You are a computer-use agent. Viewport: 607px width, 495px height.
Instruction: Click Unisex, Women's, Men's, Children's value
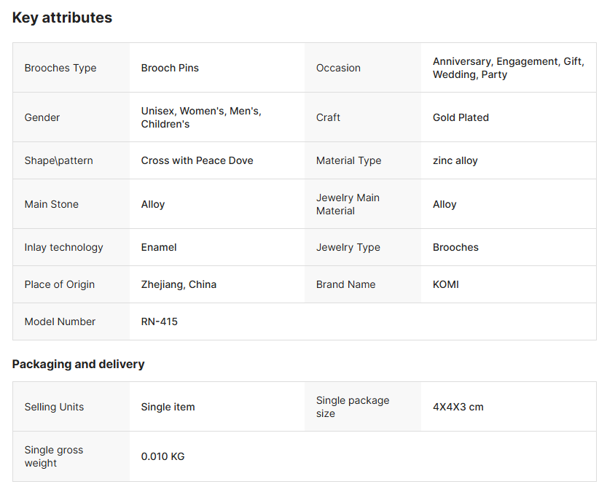(201, 117)
